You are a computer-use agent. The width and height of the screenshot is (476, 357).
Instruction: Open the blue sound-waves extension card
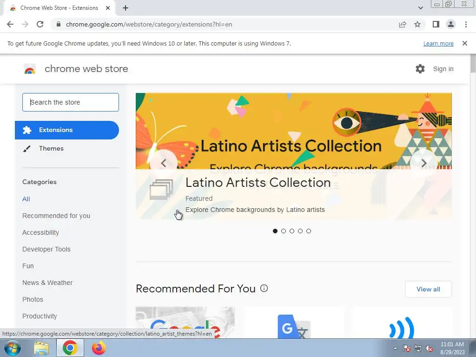(x=402, y=323)
